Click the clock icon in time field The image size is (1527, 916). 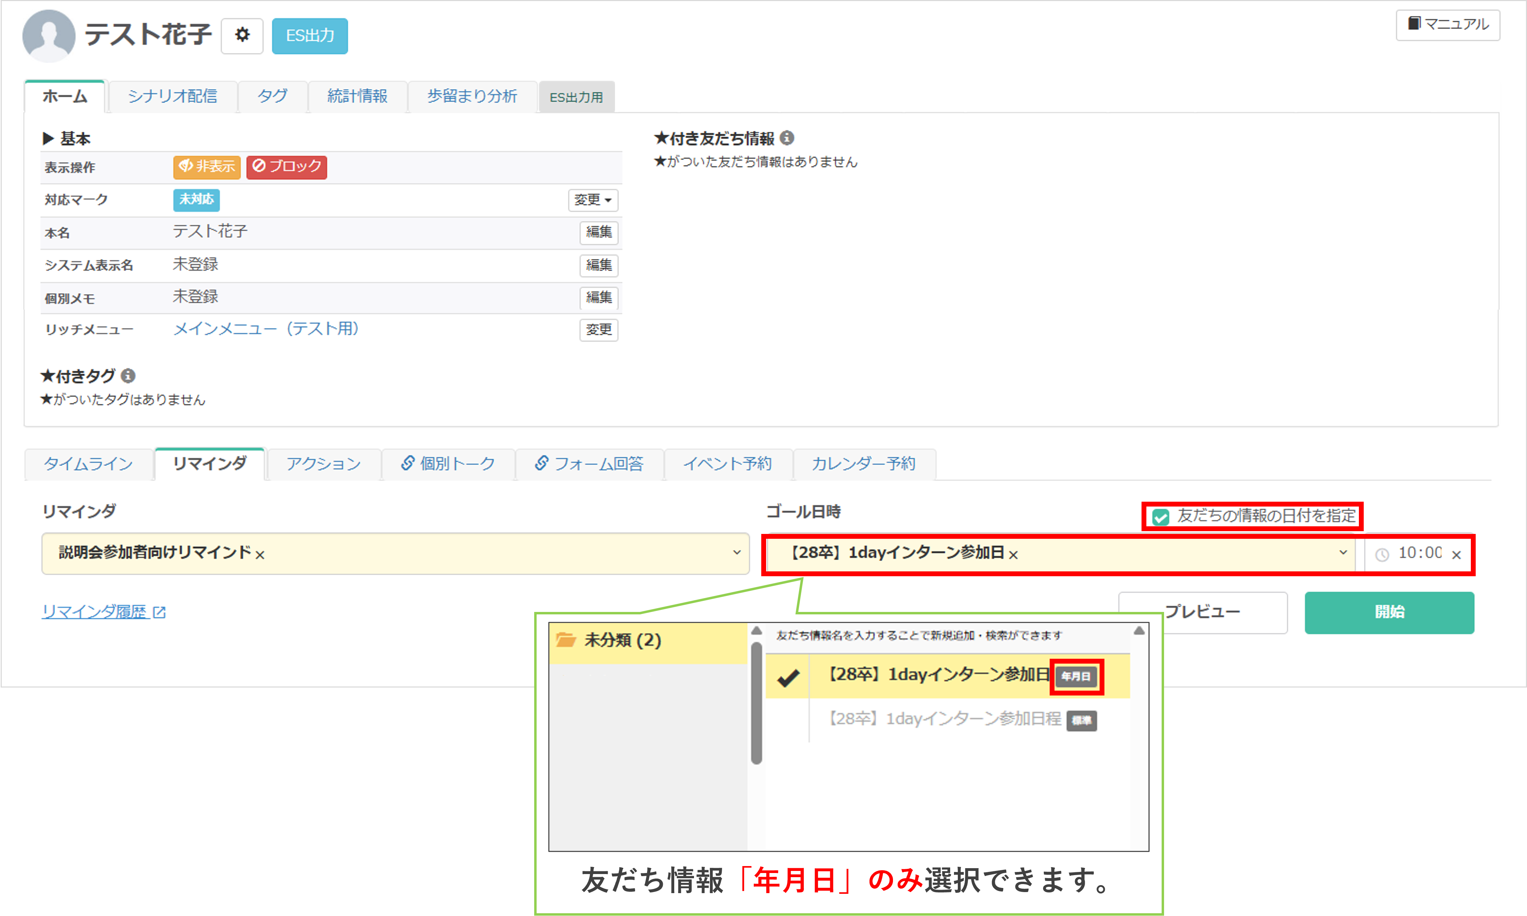tap(1382, 554)
